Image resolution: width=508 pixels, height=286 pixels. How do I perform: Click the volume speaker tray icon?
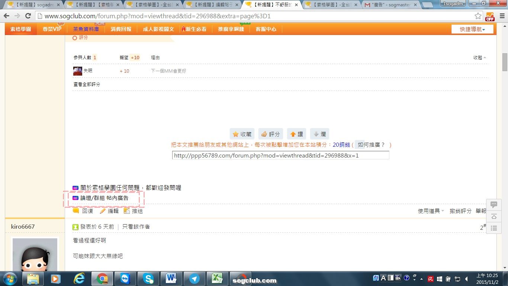click(x=466, y=279)
